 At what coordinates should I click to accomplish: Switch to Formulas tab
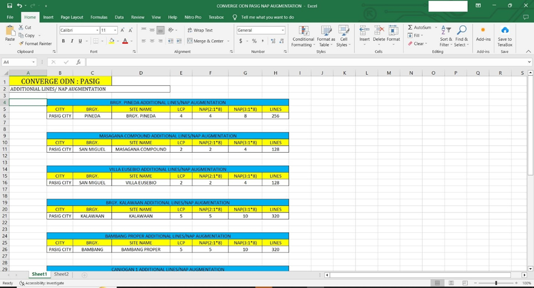(99, 17)
